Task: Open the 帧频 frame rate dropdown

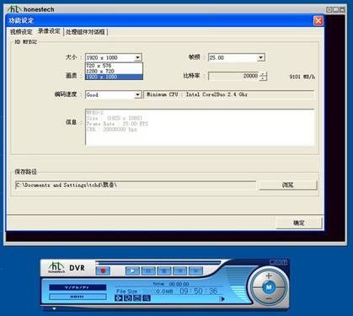Action: pyautogui.click(x=261, y=57)
